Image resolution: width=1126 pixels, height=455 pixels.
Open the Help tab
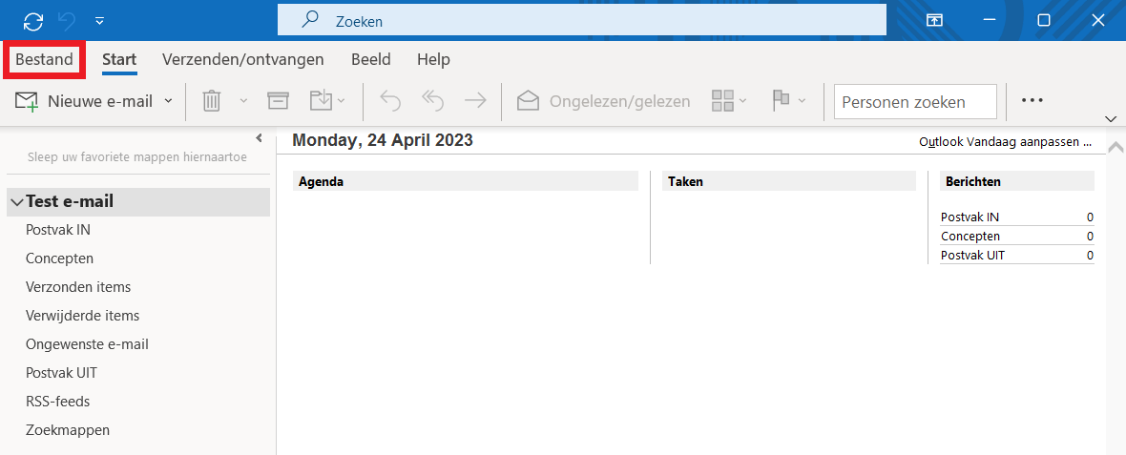coord(433,59)
